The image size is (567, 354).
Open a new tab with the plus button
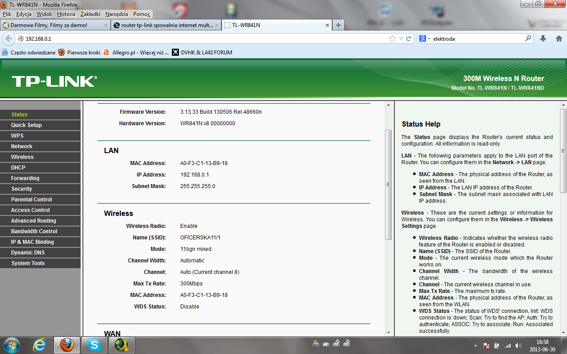pos(338,25)
